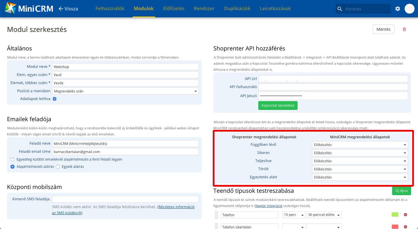Screen dimensions: 418x229
Task: Check Egyedileg küldött emaileknél alapértelmezés option
Action: click(x=12, y=159)
